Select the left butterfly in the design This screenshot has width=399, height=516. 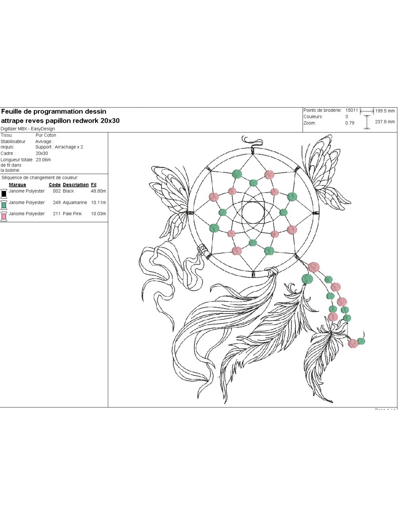click(x=170, y=201)
